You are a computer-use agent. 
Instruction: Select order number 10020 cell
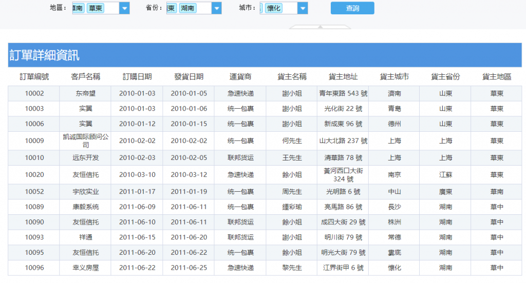pyautogui.click(x=34, y=175)
